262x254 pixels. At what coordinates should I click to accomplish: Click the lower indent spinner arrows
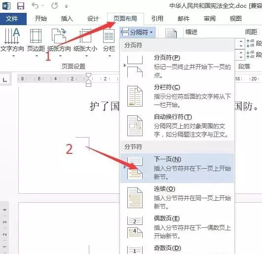click(241, 54)
